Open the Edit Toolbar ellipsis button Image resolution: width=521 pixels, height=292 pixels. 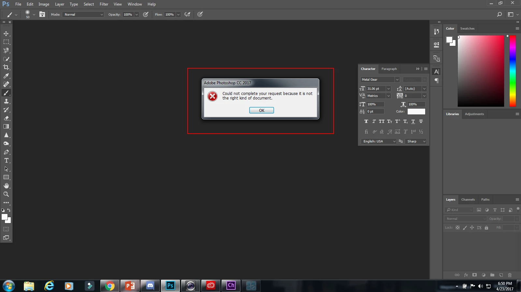[x=6, y=203]
